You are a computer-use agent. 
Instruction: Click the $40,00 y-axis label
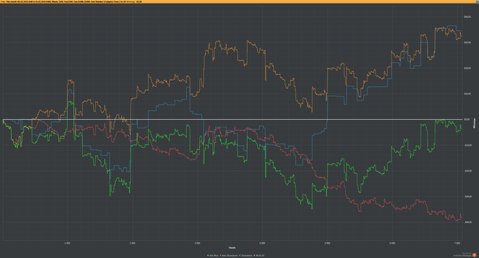tap(467, 17)
